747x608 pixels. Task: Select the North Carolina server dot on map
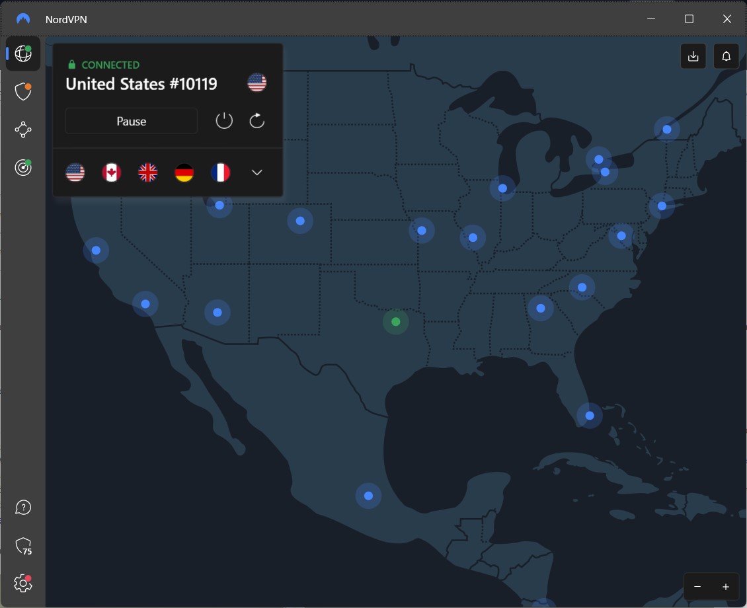[x=582, y=287]
